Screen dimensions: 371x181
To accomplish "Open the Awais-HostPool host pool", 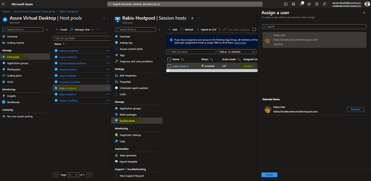I will tap(68, 57).
